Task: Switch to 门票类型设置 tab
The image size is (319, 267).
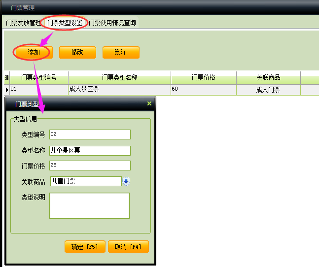Action: click(x=65, y=23)
